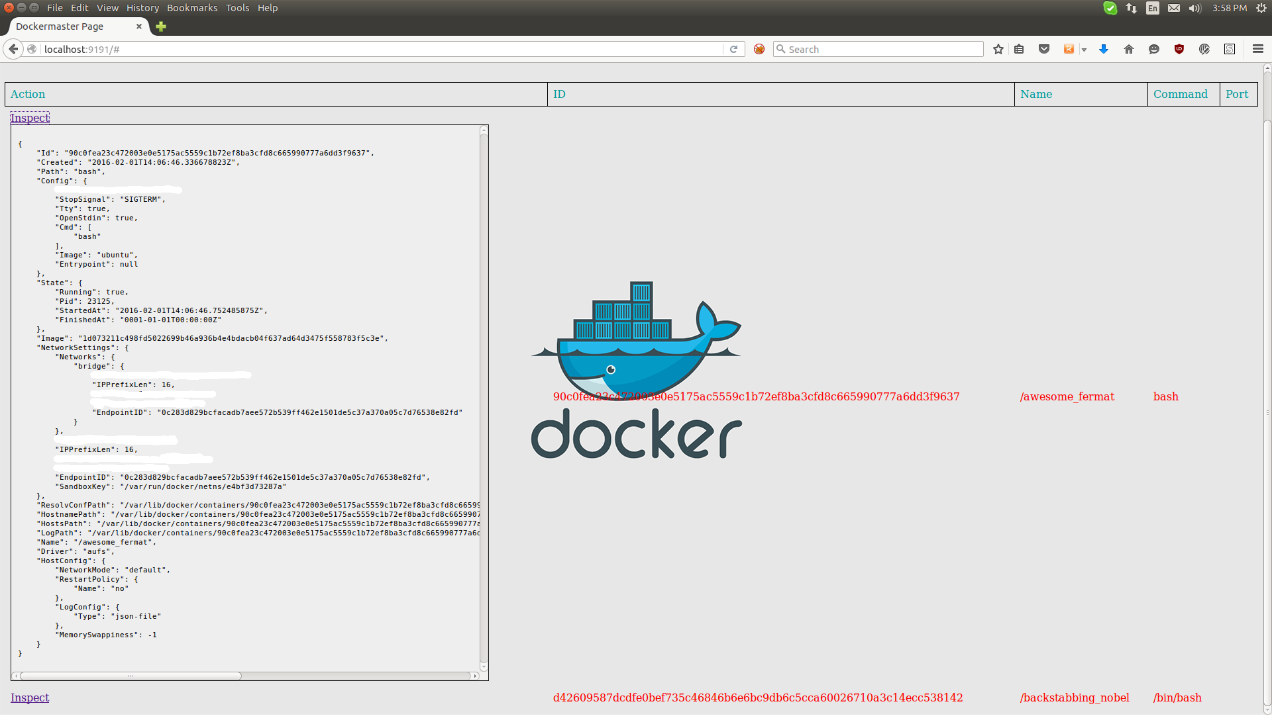Viewport: 1272px width, 720px height.
Task: Open the History menu
Action: pyautogui.click(x=142, y=8)
